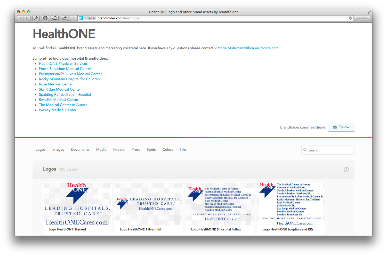Click the Brandfolder favicon in address bar

pyautogui.click(x=81, y=18)
